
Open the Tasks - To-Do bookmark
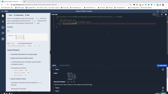(42, 8)
